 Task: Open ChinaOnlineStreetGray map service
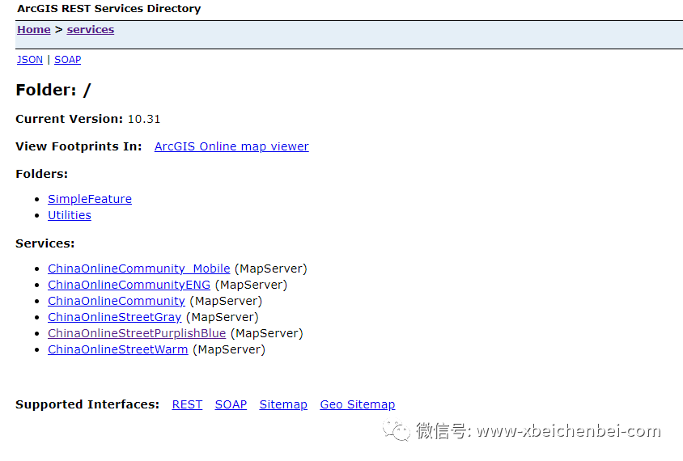click(x=115, y=317)
